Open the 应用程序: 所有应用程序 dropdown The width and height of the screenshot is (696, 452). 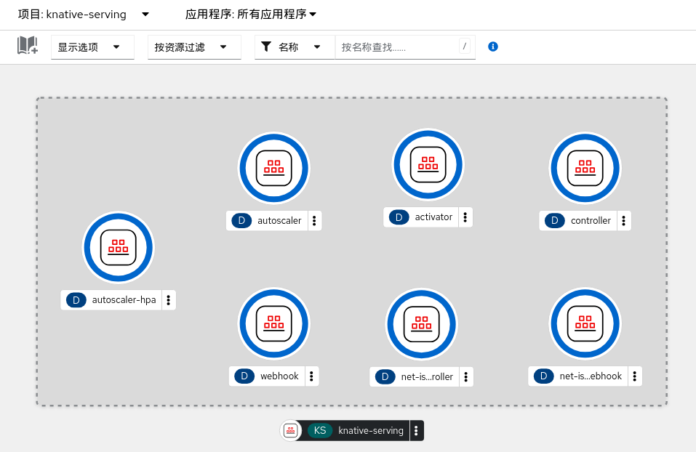[x=251, y=15]
